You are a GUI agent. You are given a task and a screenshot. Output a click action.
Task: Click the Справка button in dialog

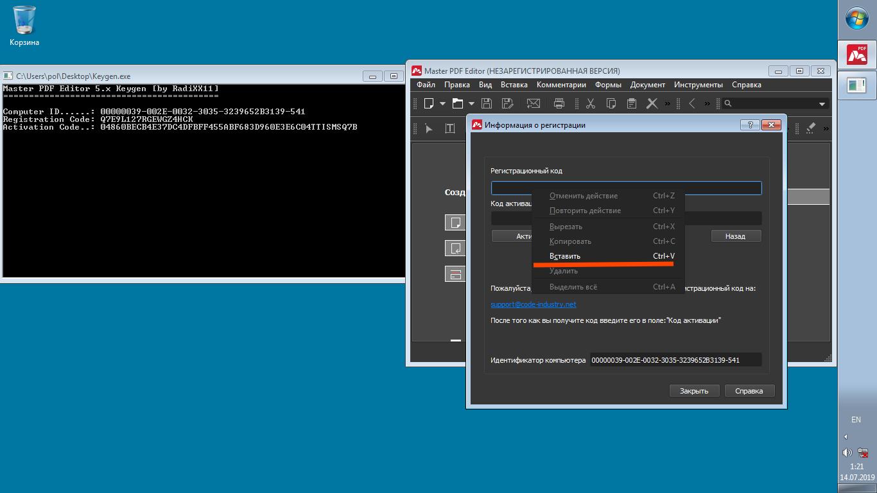tap(749, 391)
